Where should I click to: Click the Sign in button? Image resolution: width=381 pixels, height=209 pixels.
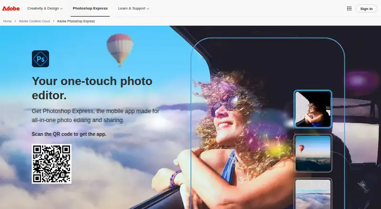pyautogui.click(x=366, y=9)
